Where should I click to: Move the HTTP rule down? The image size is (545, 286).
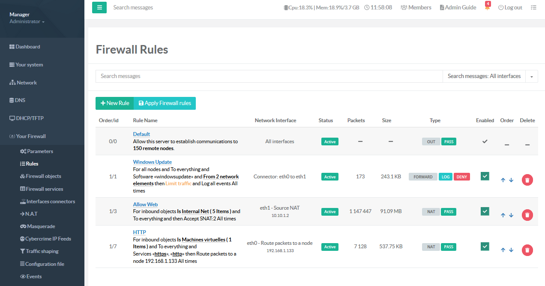511,250
